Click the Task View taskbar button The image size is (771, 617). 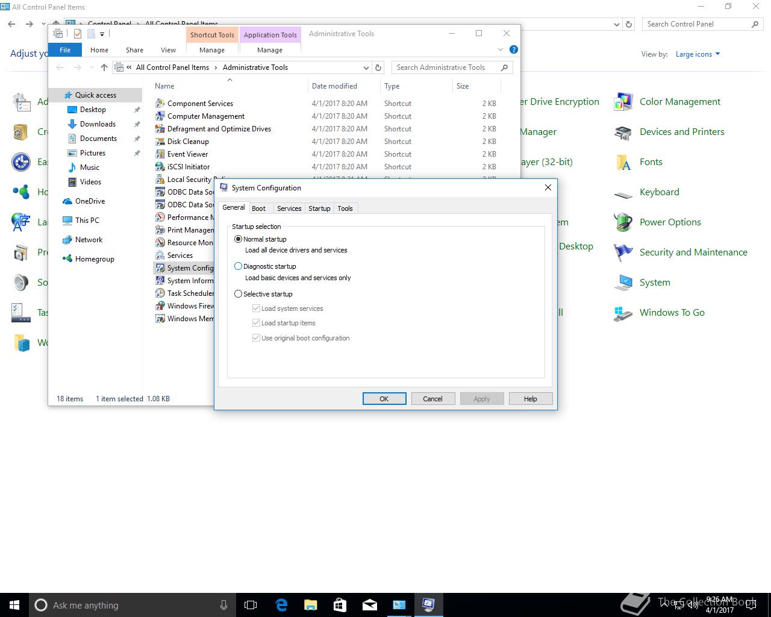point(251,605)
